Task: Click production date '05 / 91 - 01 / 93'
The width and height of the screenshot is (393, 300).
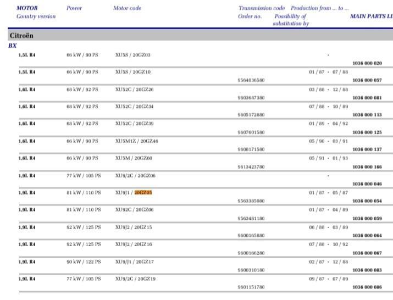Action: (x=329, y=158)
